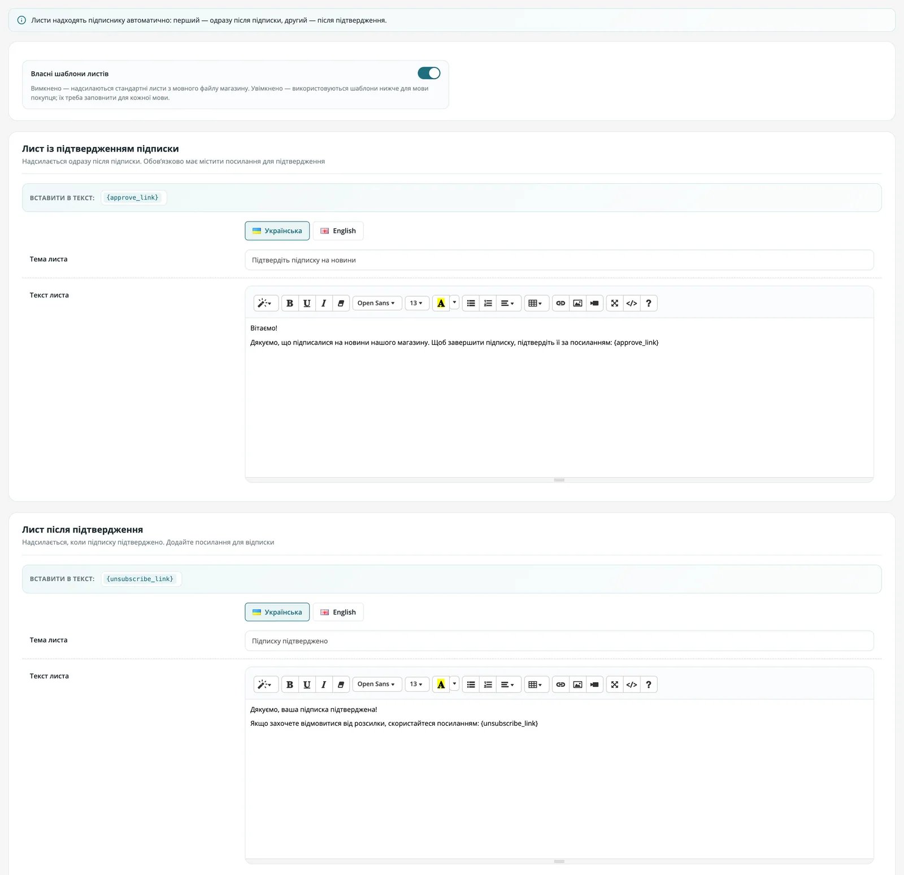Insert picture in second editor toolbar
904x875 pixels.
577,685
